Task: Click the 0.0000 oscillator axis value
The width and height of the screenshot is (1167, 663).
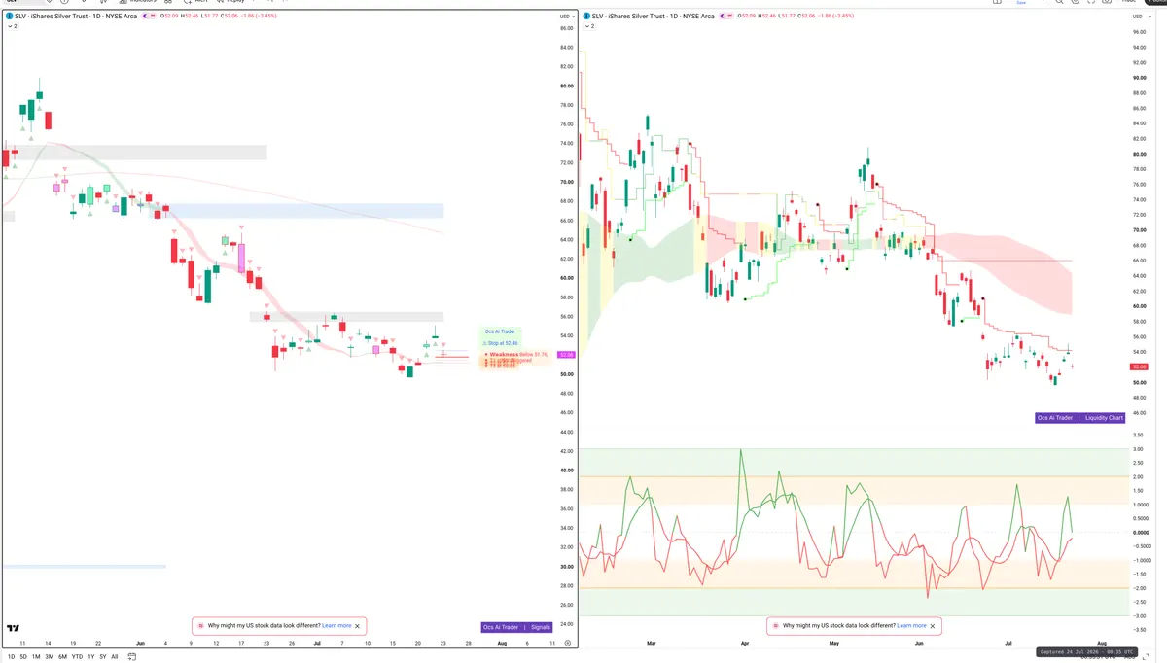Action: (1142, 533)
